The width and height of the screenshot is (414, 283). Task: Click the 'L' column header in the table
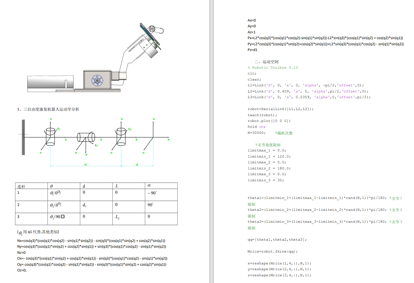[x=129, y=186]
